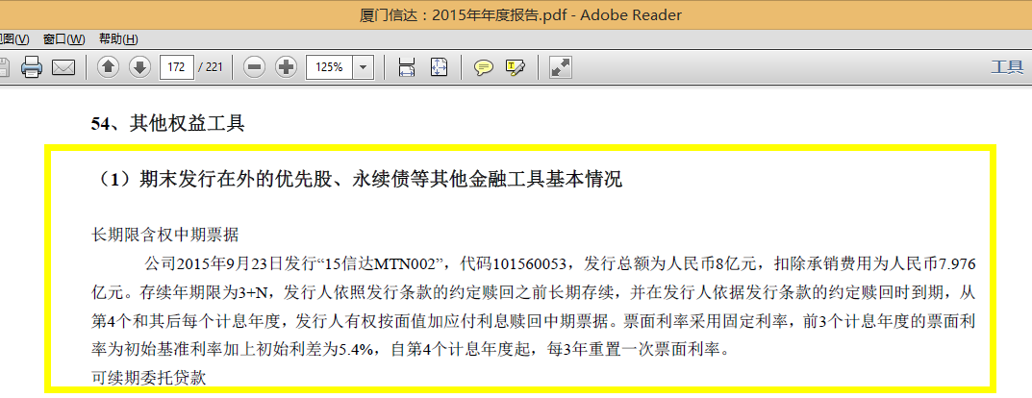This screenshot has height=398, width=1032.
Task: Open the zoom level dropdown arrow
Action: 364,67
